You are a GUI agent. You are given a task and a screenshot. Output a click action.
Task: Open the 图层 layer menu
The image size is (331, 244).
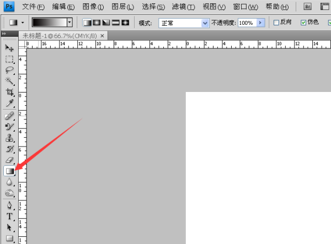122,7
